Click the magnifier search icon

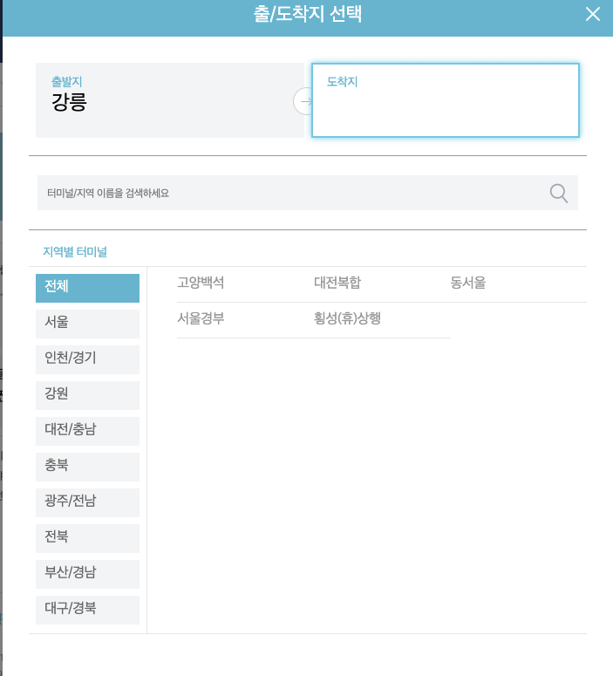tap(559, 193)
